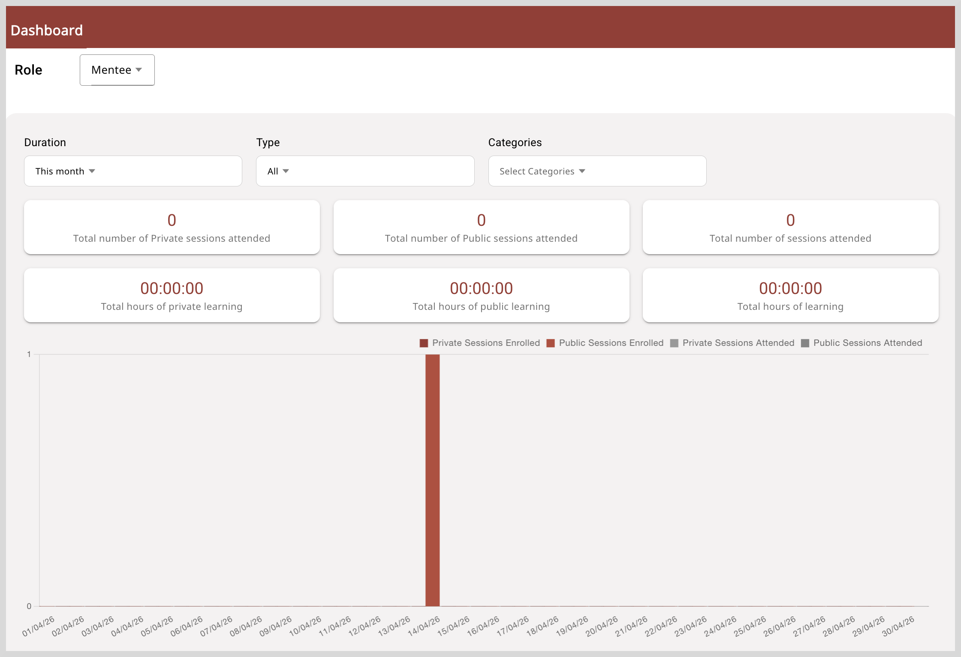Open Total hours of private learning card

(x=172, y=295)
